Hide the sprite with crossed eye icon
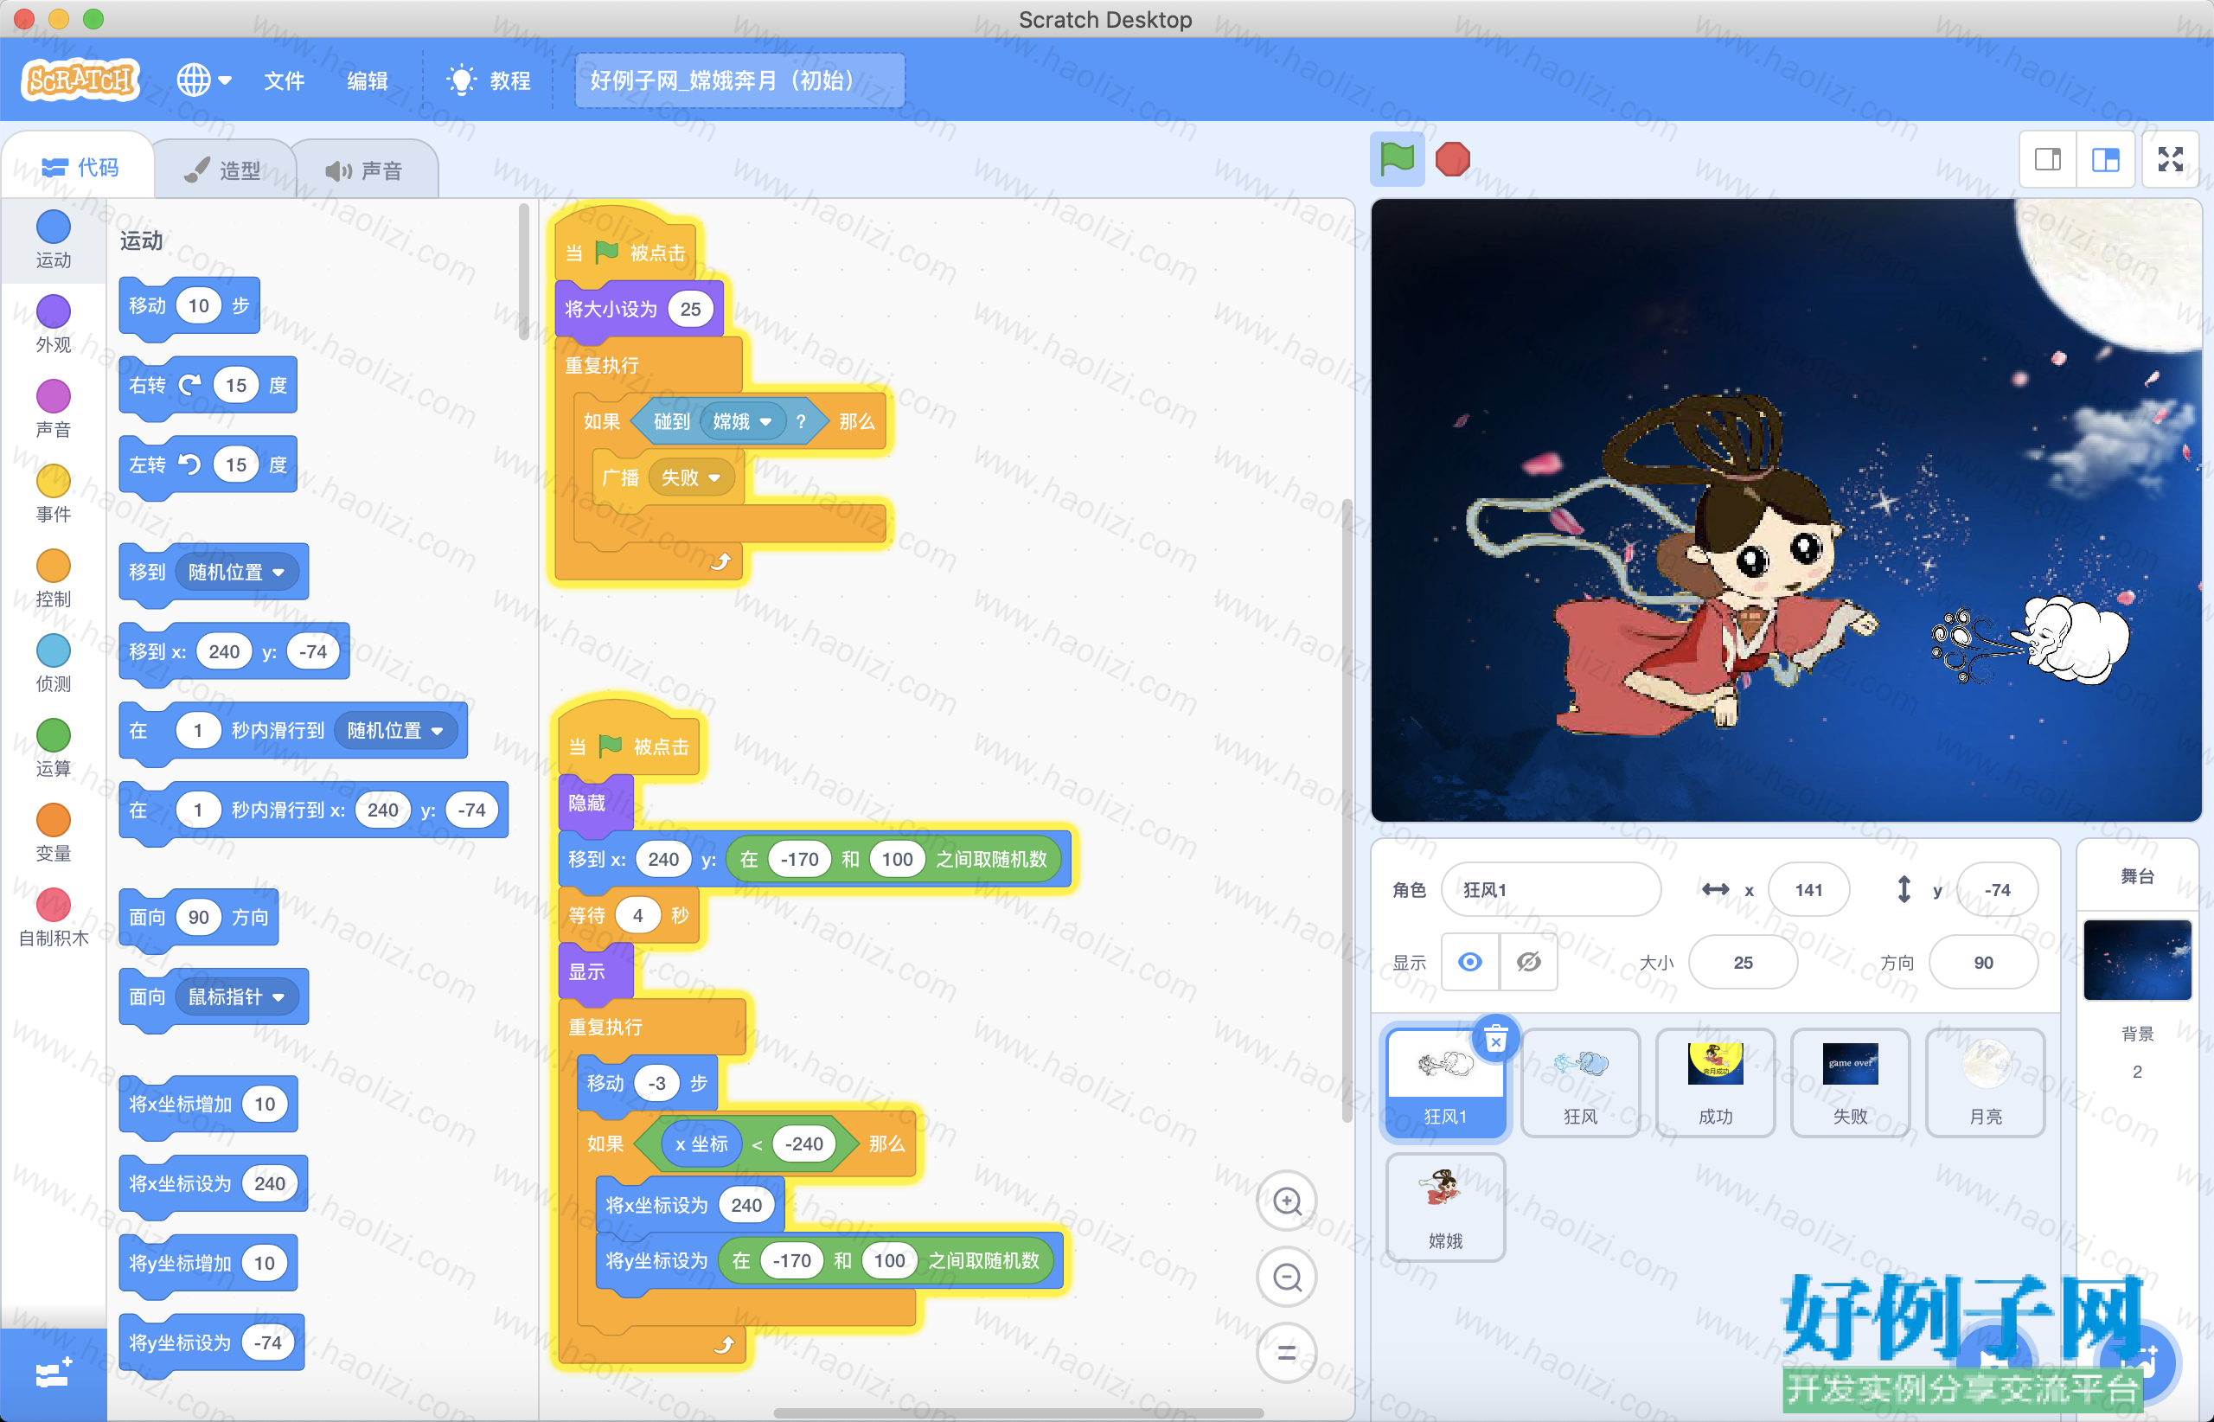 click(1528, 962)
